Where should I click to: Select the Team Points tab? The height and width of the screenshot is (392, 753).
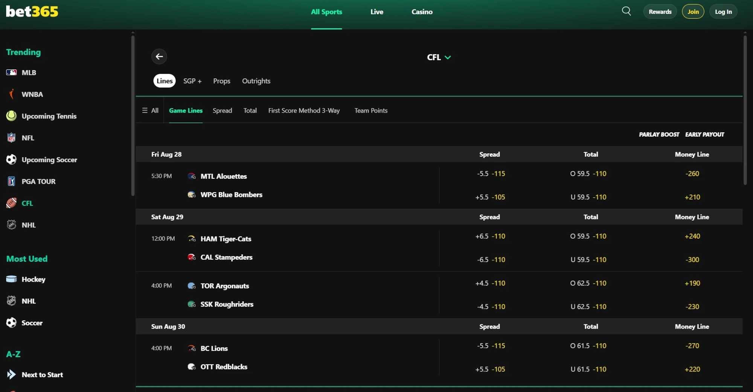[x=371, y=110]
